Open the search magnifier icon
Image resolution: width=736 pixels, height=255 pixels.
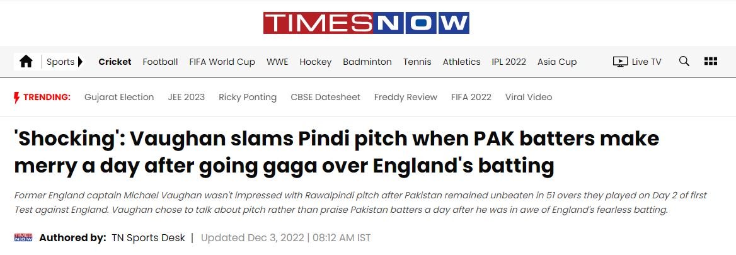coord(684,62)
